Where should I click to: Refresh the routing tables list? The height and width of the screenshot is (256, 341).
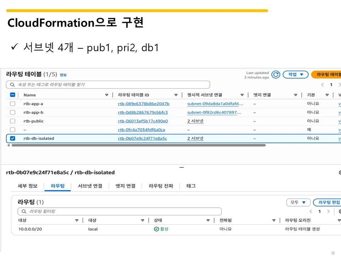[276, 75]
